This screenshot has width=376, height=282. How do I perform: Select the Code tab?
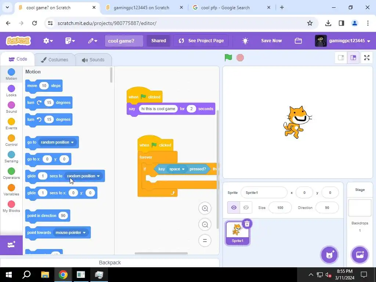point(18,59)
